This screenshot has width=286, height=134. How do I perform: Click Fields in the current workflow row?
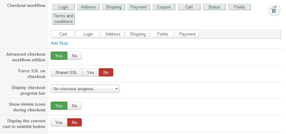coord(163,34)
